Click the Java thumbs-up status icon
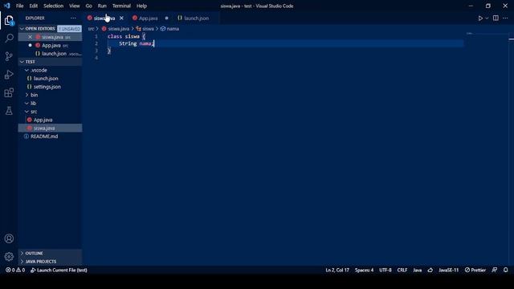This screenshot has height=289, width=514. click(x=430, y=270)
